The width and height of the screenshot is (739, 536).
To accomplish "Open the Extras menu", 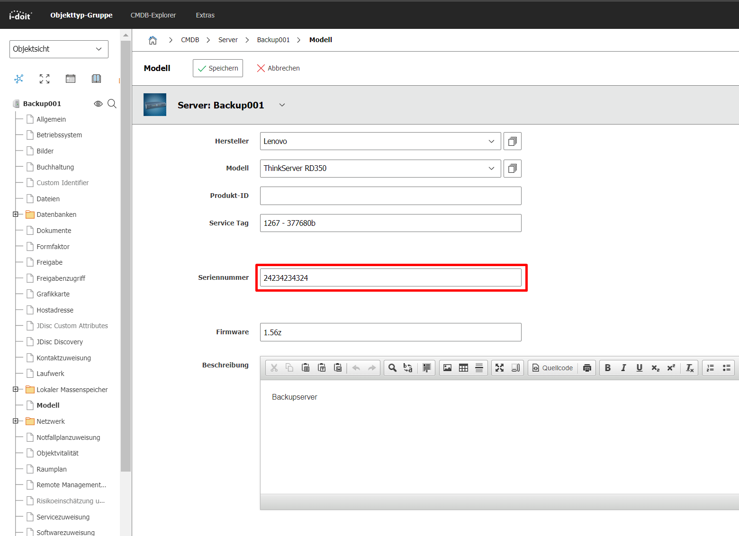I will (205, 15).
